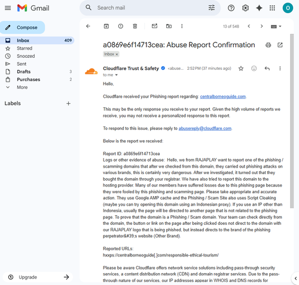Viewport: 299px width, 285px height.
Task: Open Settings gear icon
Action: pos(245,8)
